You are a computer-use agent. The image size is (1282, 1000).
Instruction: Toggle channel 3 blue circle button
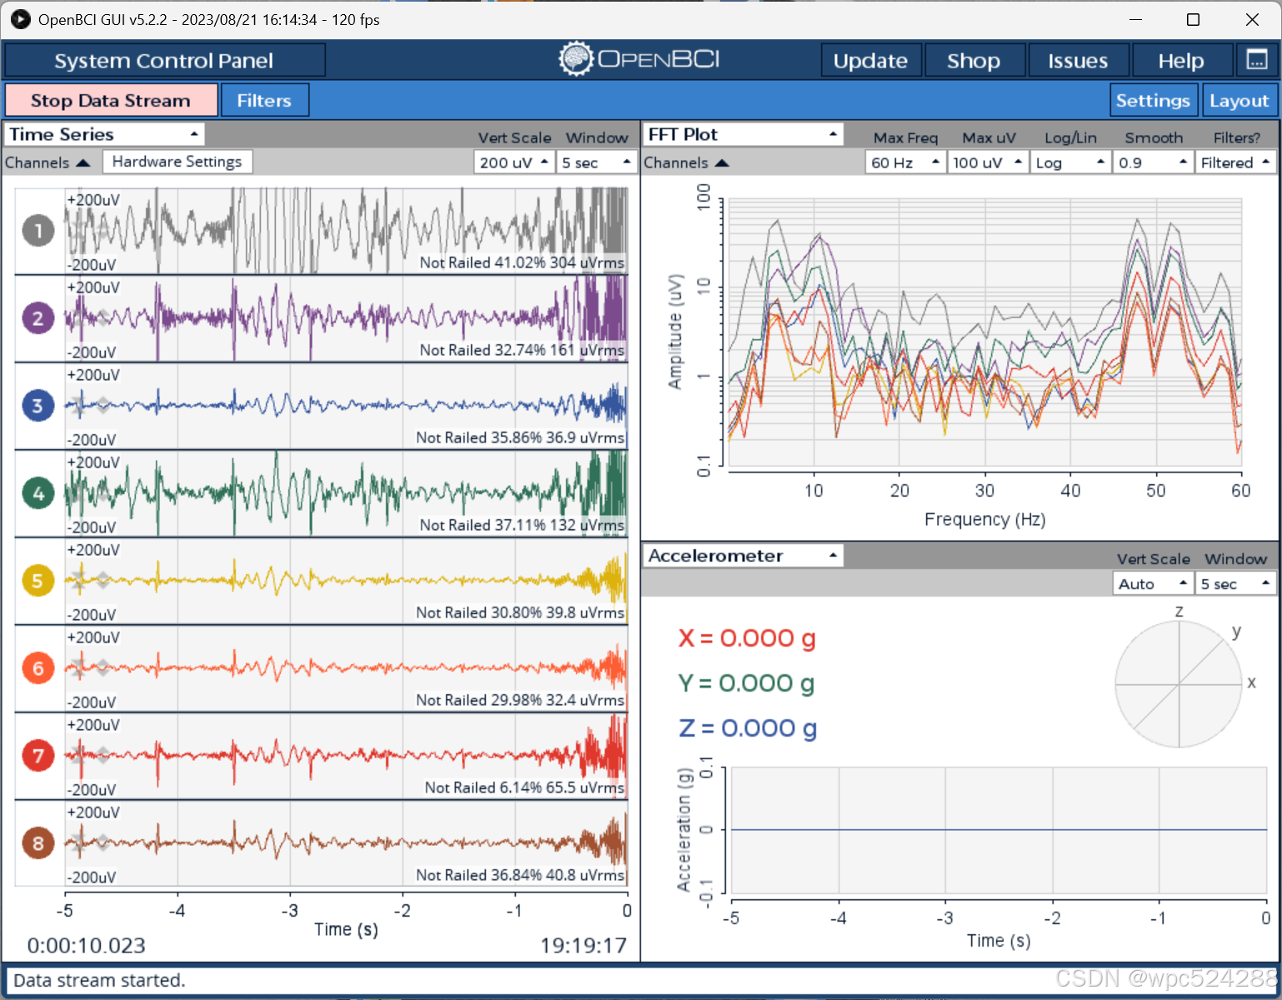tap(38, 406)
